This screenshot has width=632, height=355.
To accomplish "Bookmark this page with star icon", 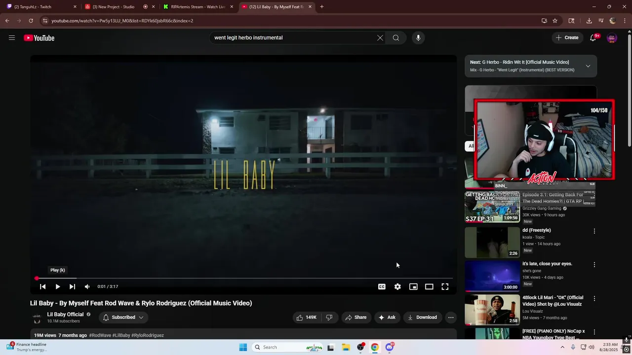I will pos(555,21).
